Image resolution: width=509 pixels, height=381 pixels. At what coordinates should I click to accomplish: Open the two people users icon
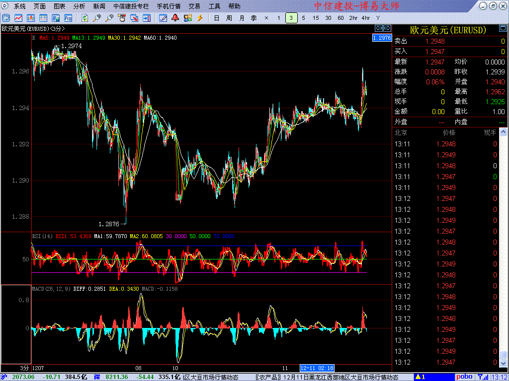pyautogui.click(x=187, y=18)
